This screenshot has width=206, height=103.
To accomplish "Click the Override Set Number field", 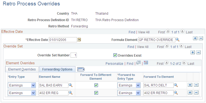I will [x=74, y=55].
